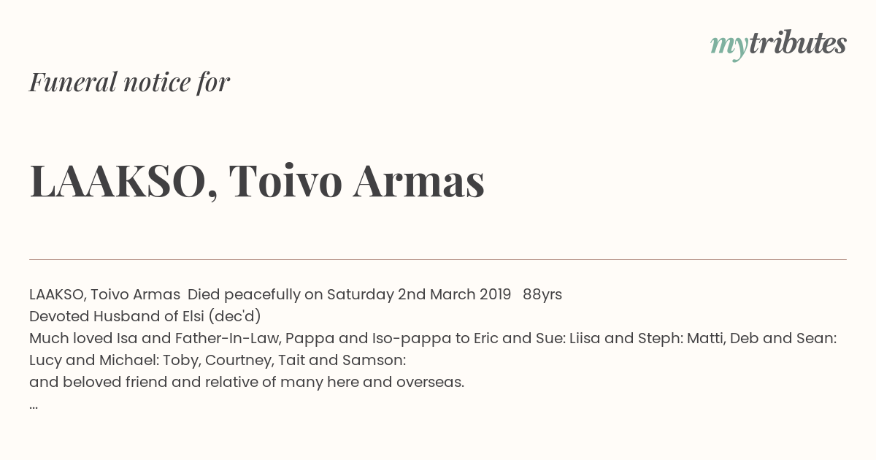The width and height of the screenshot is (876, 460).
Task: Click the 'Funeral notice for' heading
Action: (129, 83)
